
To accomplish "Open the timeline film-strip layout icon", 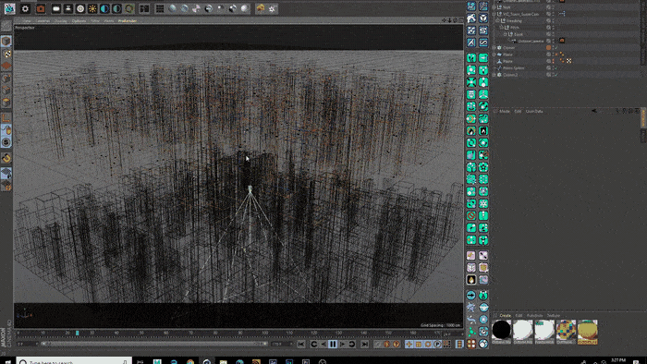I will pos(459,345).
